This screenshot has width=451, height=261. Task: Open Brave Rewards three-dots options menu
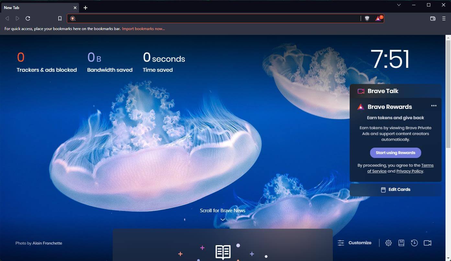click(434, 106)
